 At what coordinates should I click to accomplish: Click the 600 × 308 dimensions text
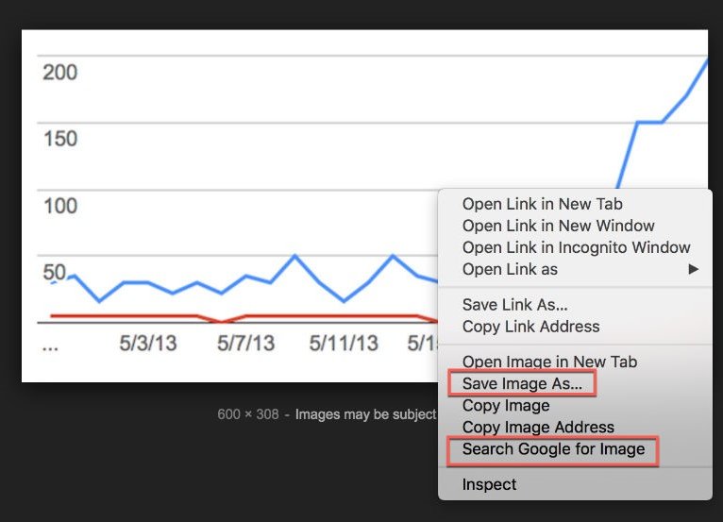tap(247, 414)
